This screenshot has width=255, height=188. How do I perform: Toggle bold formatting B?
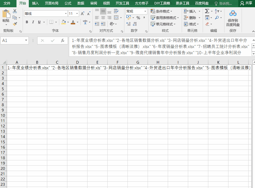click(x=27, y=22)
